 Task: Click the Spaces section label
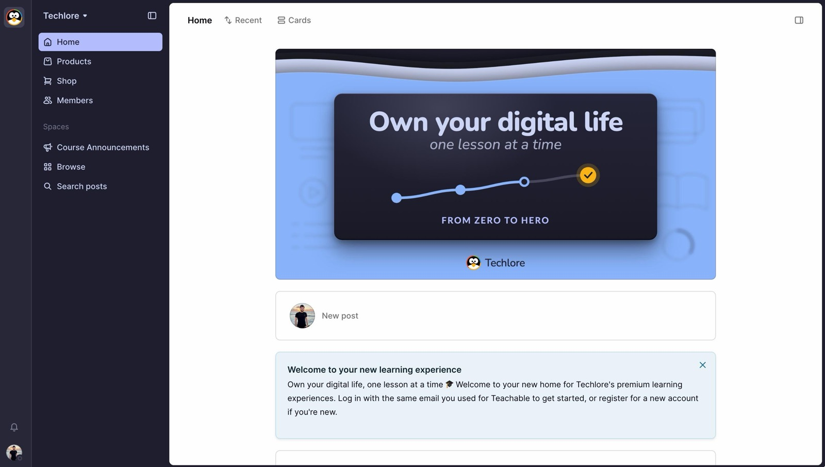pos(56,127)
